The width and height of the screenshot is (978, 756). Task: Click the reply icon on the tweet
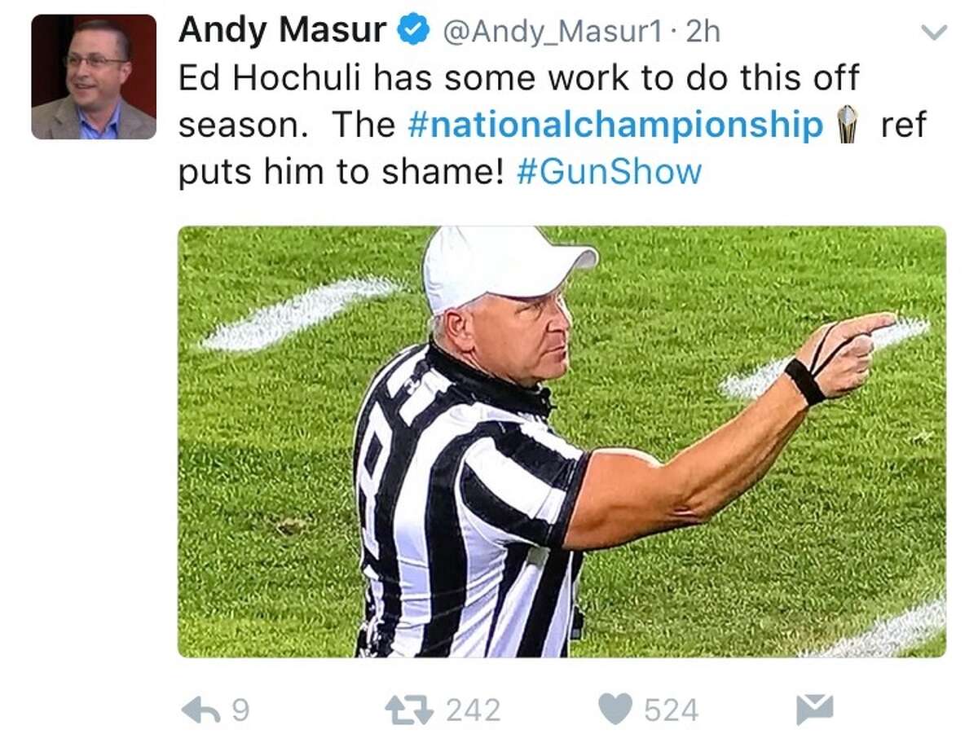(204, 710)
